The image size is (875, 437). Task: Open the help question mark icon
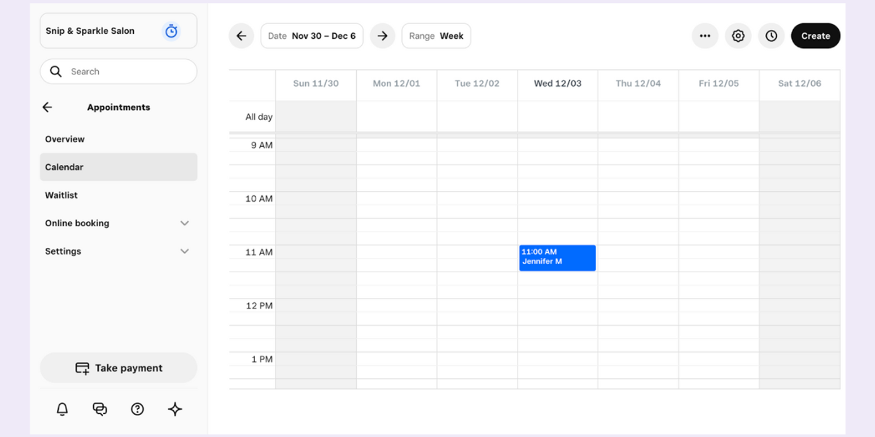[x=137, y=409]
